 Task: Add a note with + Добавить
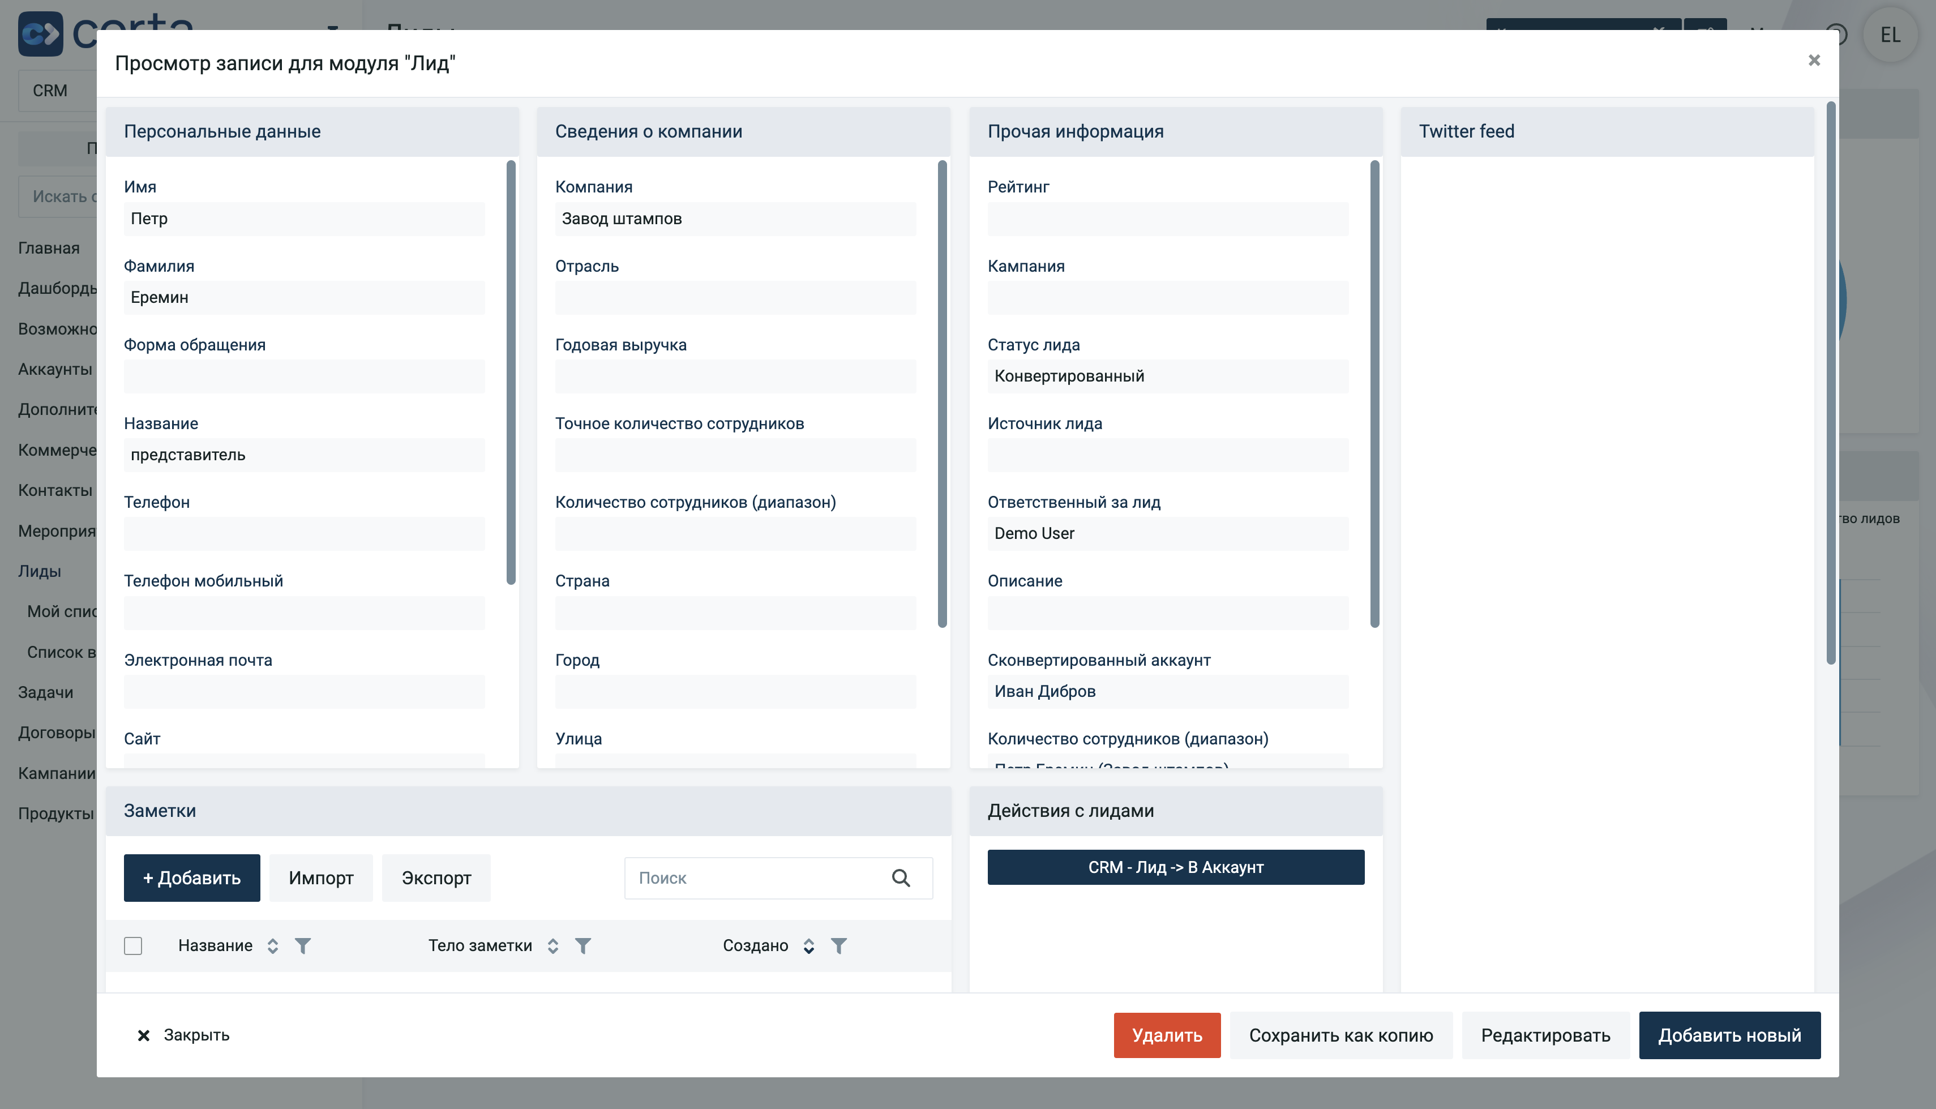point(192,878)
